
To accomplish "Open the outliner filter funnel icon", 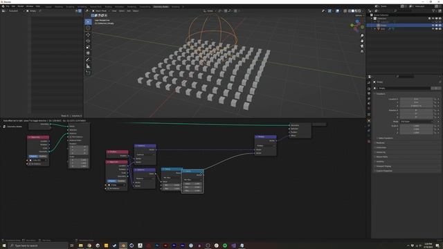I will (433, 11).
